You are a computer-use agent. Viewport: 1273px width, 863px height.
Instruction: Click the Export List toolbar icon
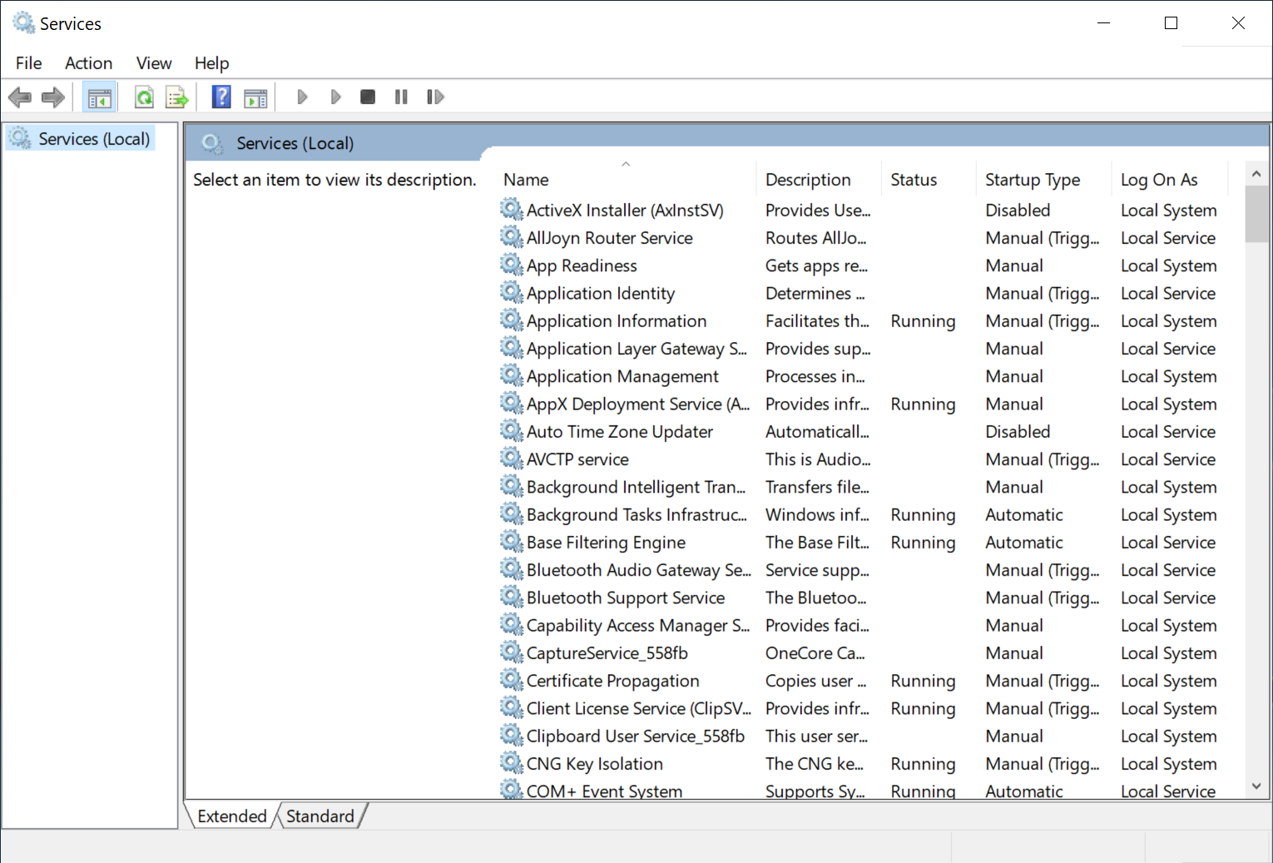(176, 97)
